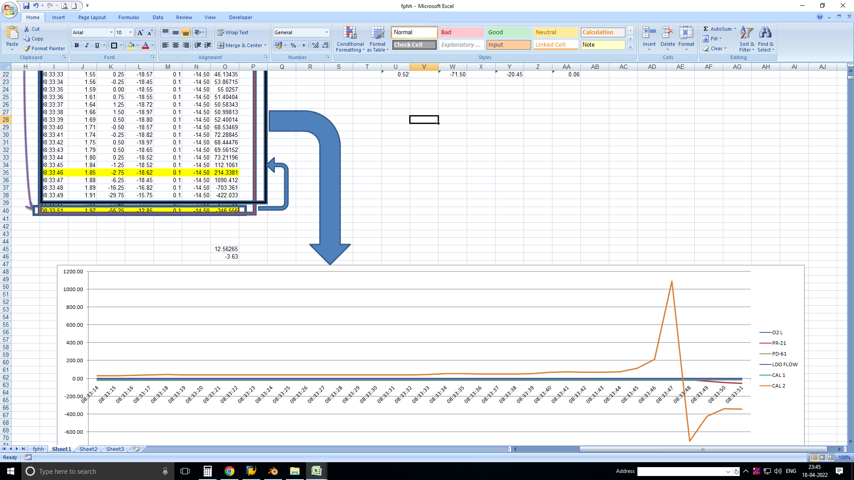Click the Sort & Filter icon

(x=746, y=39)
